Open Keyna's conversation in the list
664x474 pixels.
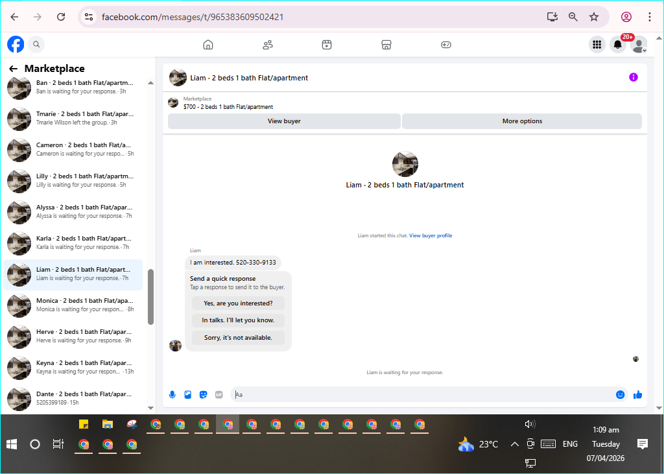tap(73, 368)
